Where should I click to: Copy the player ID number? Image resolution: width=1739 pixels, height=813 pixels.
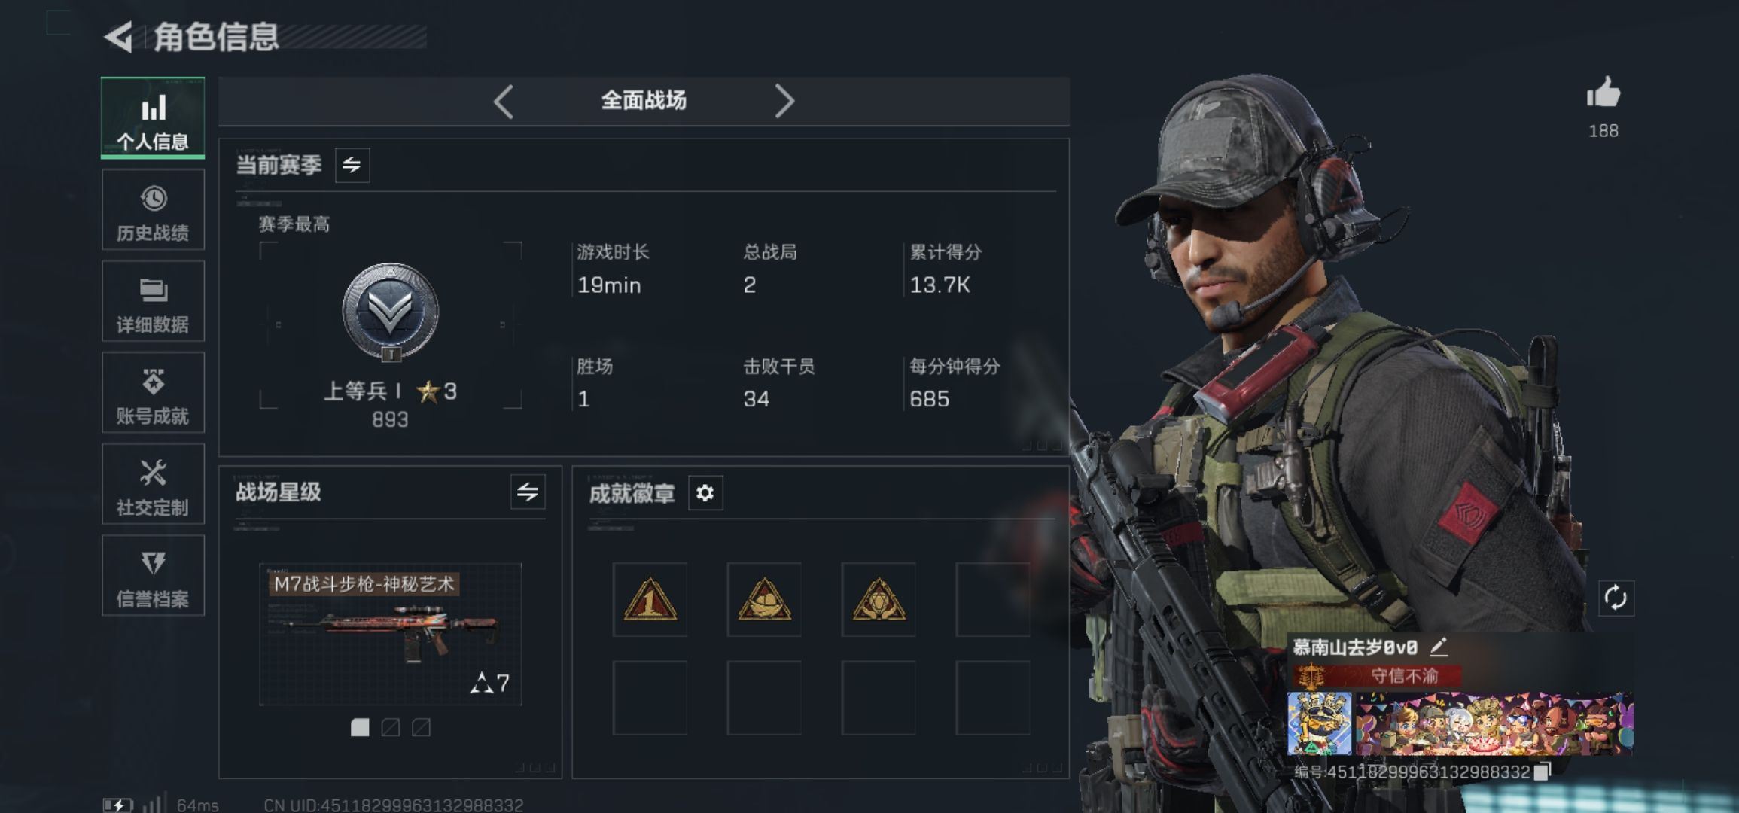pyautogui.click(x=1542, y=772)
